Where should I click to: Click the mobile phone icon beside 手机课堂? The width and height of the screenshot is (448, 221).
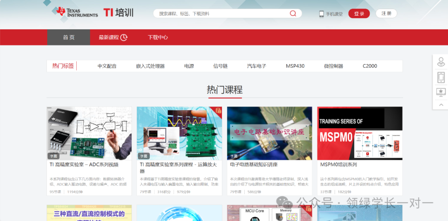pyautogui.click(x=321, y=14)
